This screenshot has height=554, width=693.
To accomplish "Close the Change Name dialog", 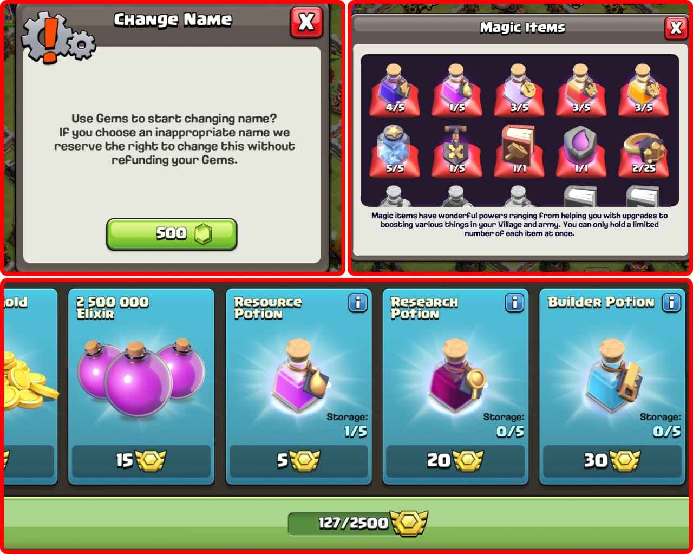I will (306, 22).
